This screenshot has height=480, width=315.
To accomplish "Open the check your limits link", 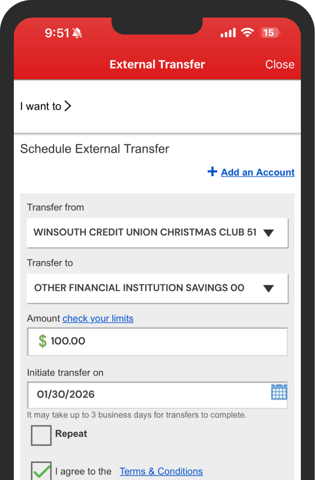I will pos(98,318).
